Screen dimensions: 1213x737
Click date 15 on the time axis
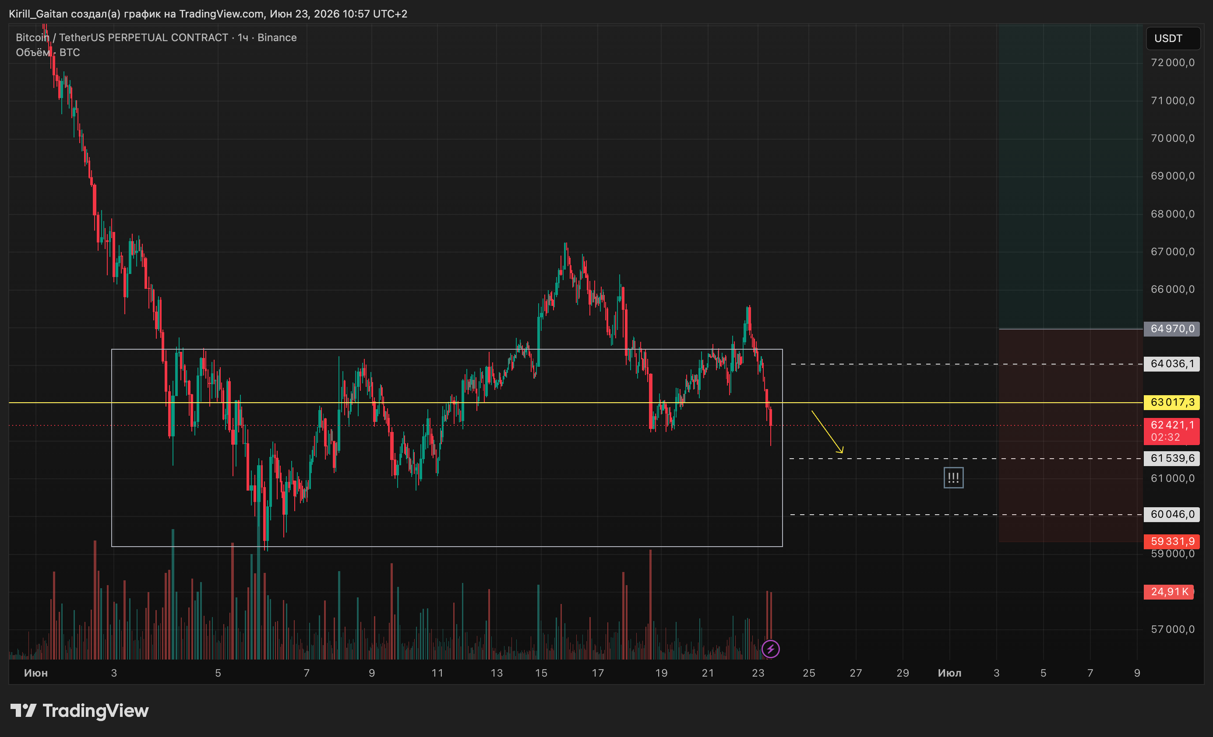click(x=541, y=673)
